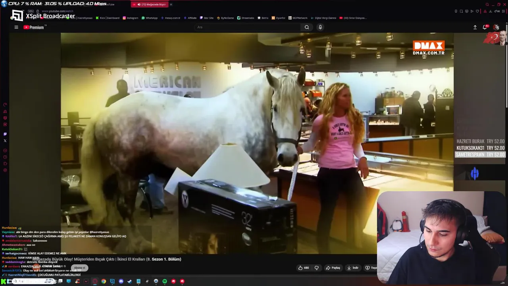Open the sidebar Player icon
This screenshot has height=286, width=508.
pos(5,151)
